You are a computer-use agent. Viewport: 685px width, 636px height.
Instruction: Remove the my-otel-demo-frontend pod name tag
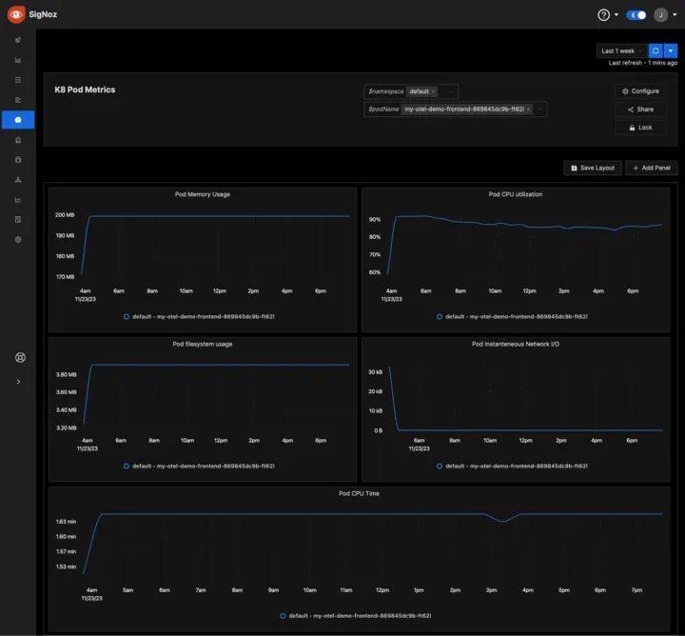click(528, 109)
